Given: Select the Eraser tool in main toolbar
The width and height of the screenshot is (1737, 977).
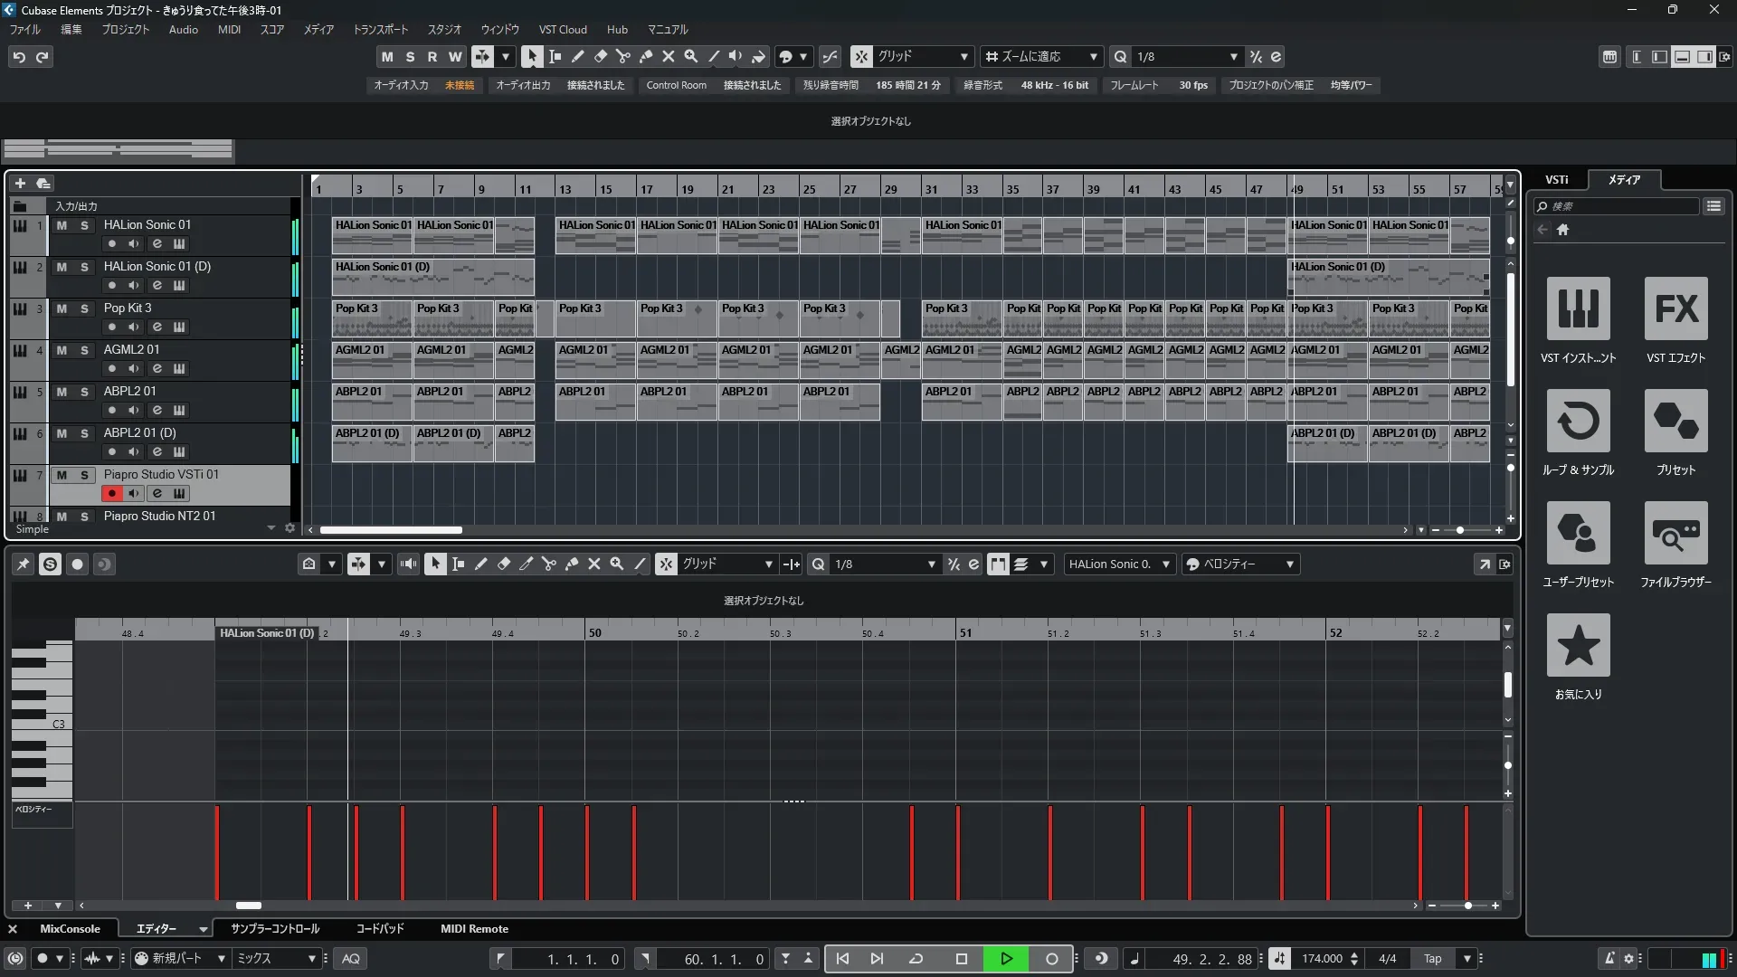Looking at the screenshot, I should pyautogui.click(x=600, y=57).
